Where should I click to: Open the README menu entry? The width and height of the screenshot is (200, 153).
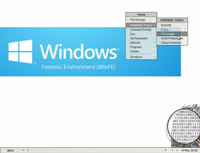(166, 25)
